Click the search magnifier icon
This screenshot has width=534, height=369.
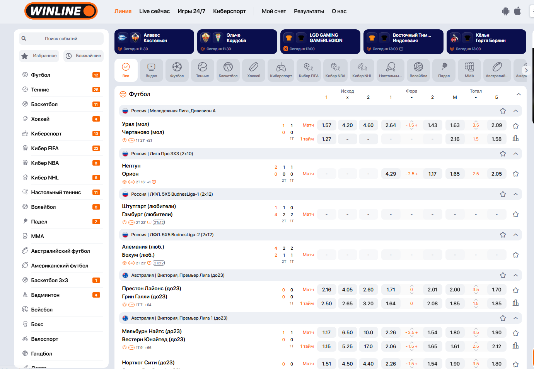point(24,39)
